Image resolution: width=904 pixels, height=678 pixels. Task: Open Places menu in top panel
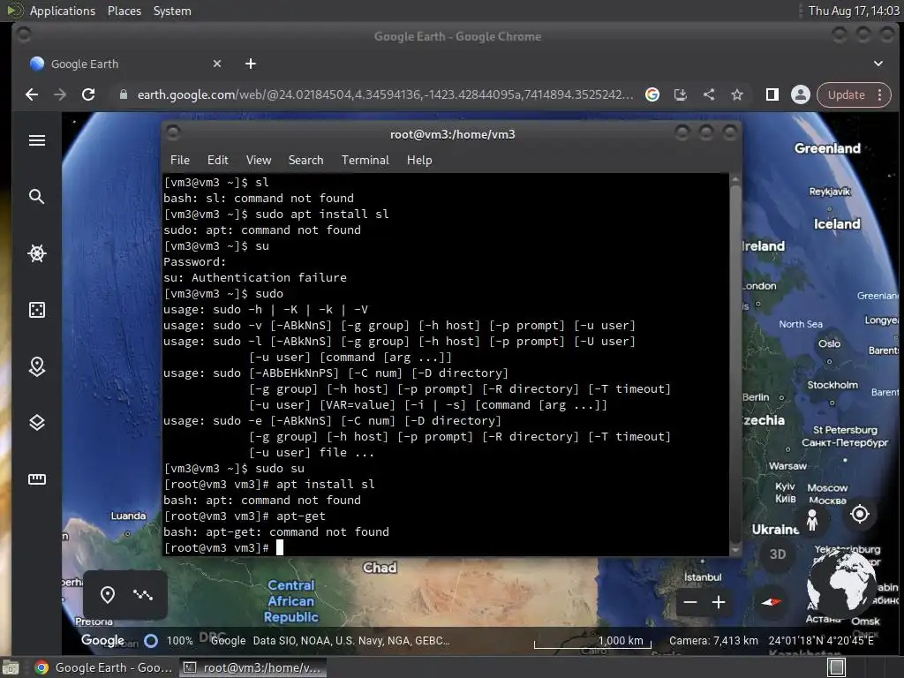tap(124, 11)
